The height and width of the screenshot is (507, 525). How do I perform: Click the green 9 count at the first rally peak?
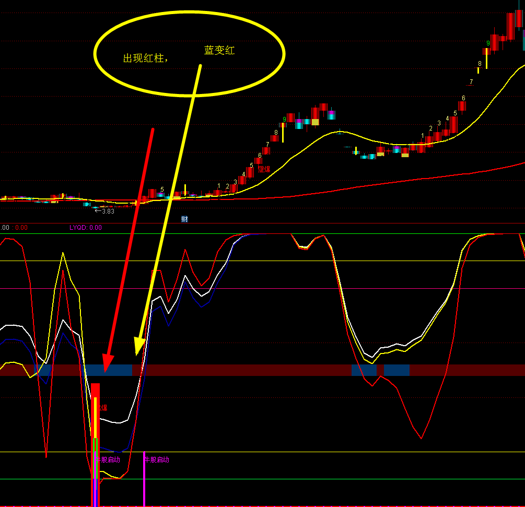(x=284, y=120)
